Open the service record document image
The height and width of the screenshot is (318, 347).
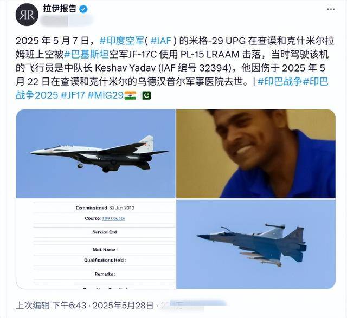pos(95,244)
